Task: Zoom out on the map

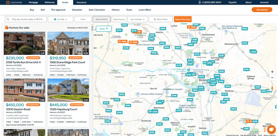Action: point(272,78)
